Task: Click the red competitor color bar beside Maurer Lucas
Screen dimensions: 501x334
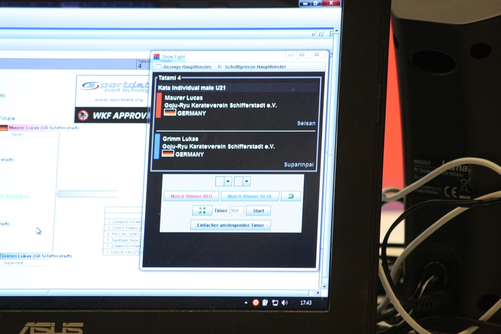Action: (159, 105)
